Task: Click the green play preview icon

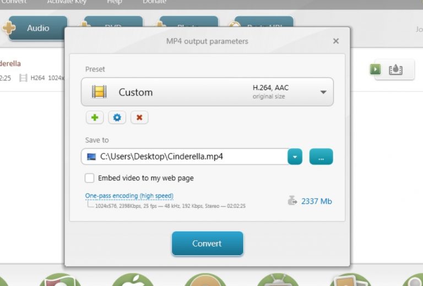Action: click(x=375, y=69)
